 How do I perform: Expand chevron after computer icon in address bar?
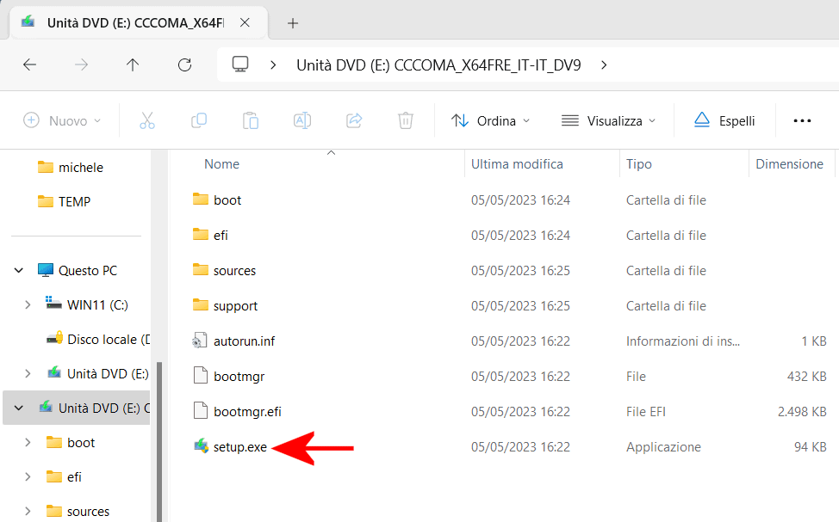click(x=273, y=65)
